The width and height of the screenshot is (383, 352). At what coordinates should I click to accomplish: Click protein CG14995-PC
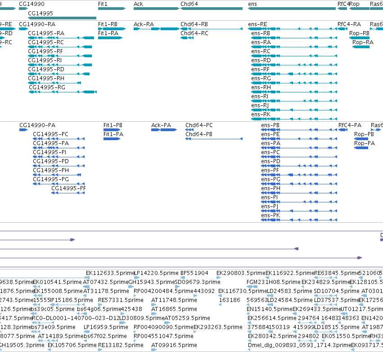(59, 139)
